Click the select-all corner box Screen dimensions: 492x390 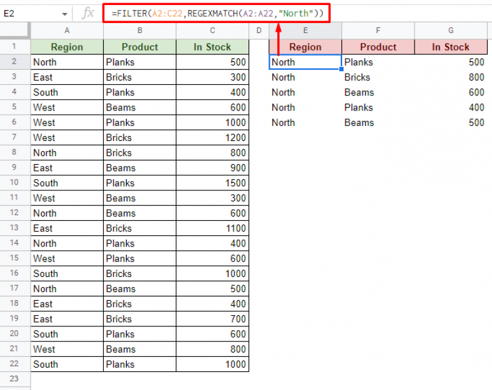coord(15,31)
